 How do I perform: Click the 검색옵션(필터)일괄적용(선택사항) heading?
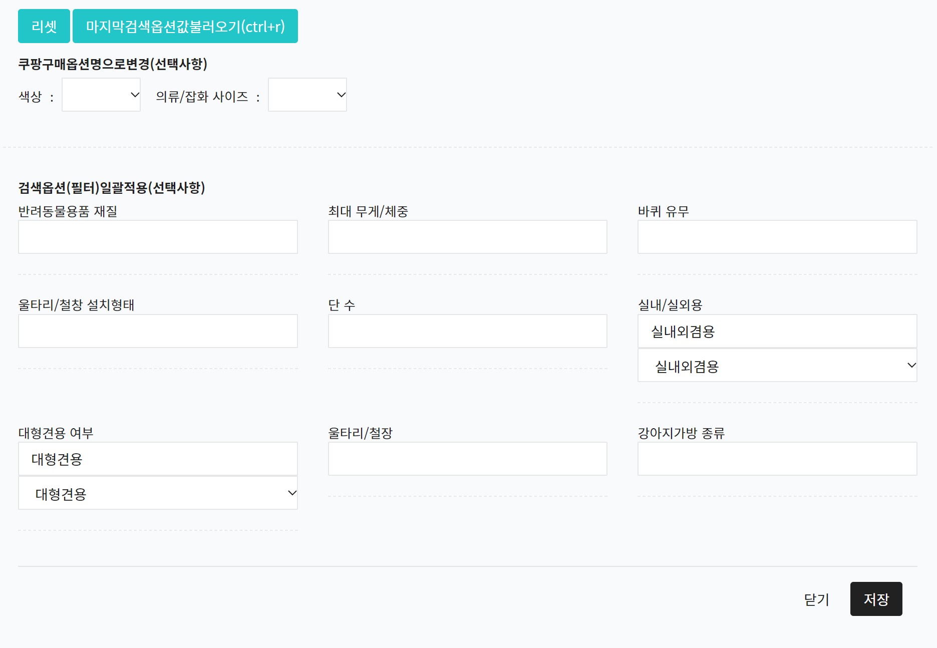112,188
